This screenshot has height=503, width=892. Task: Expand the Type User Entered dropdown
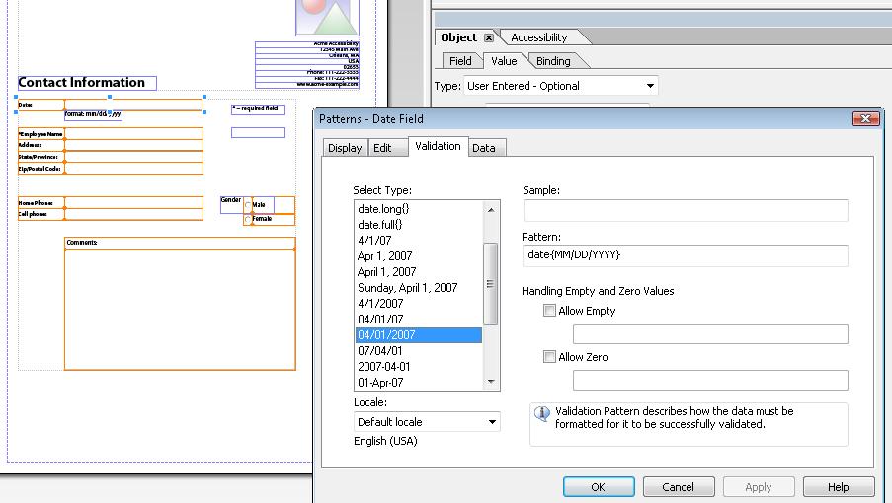click(649, 86)
